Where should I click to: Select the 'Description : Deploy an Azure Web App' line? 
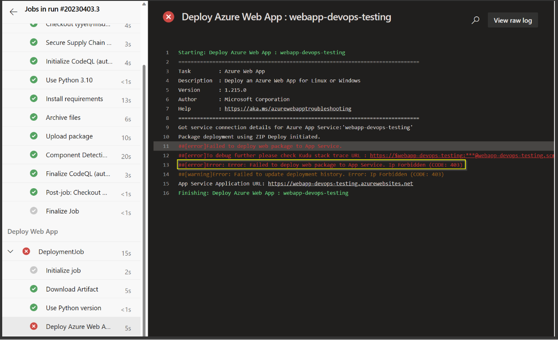pyautogui.click(x=269, y=81)
